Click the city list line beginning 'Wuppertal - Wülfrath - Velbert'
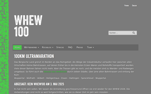151x94 pixels. click(x=60, y=78)
